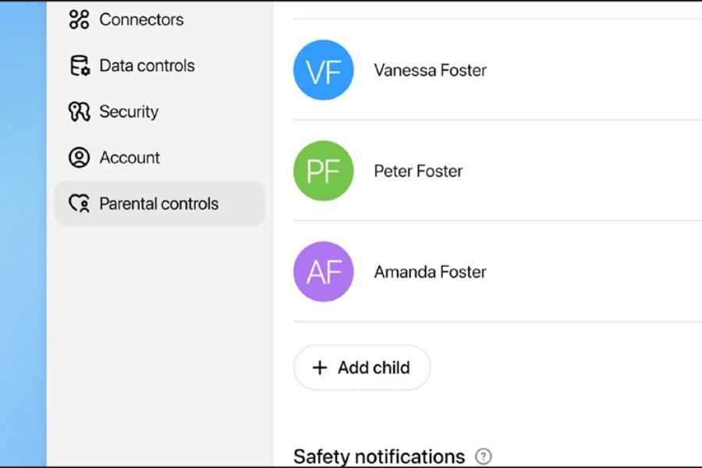Click the Security keys icon
702x468 pixels.
[79, 112]
